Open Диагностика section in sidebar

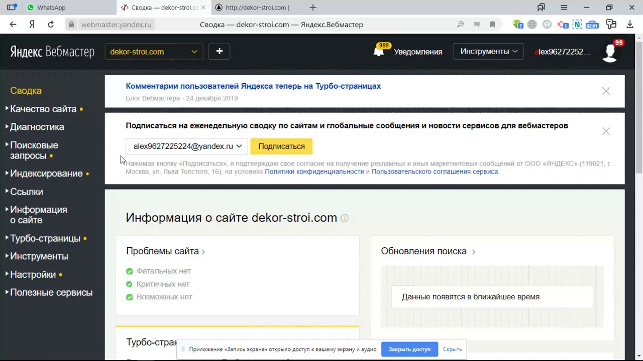tap(37, 127)
